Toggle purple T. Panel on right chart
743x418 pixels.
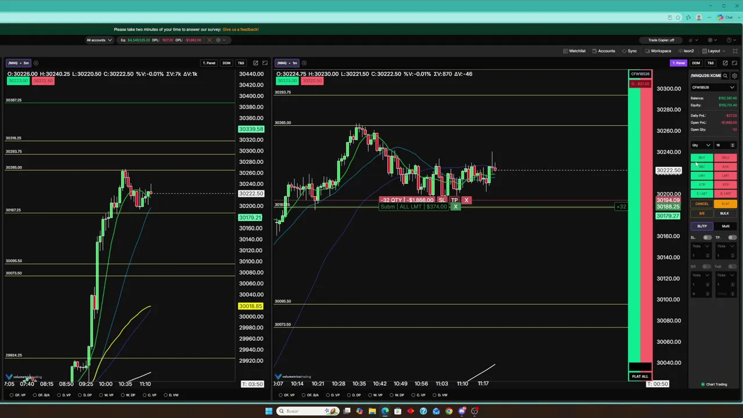[x=678, y=63]
